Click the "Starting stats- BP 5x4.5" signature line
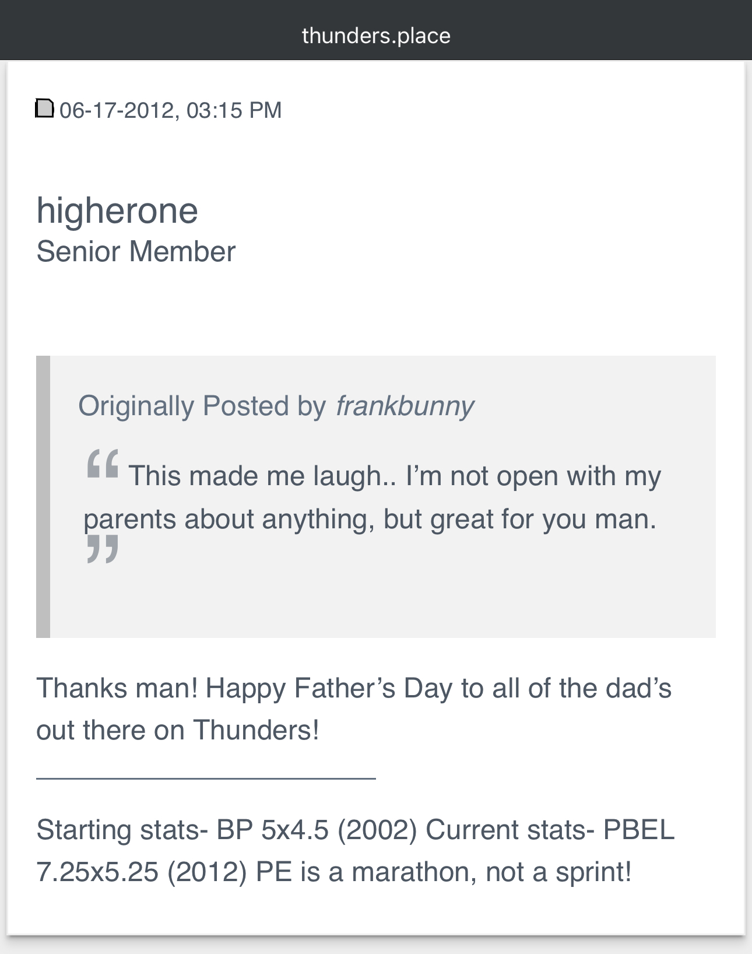Image resolution: width=752 pixels, height=954 pixels. (x=356, y=830)
